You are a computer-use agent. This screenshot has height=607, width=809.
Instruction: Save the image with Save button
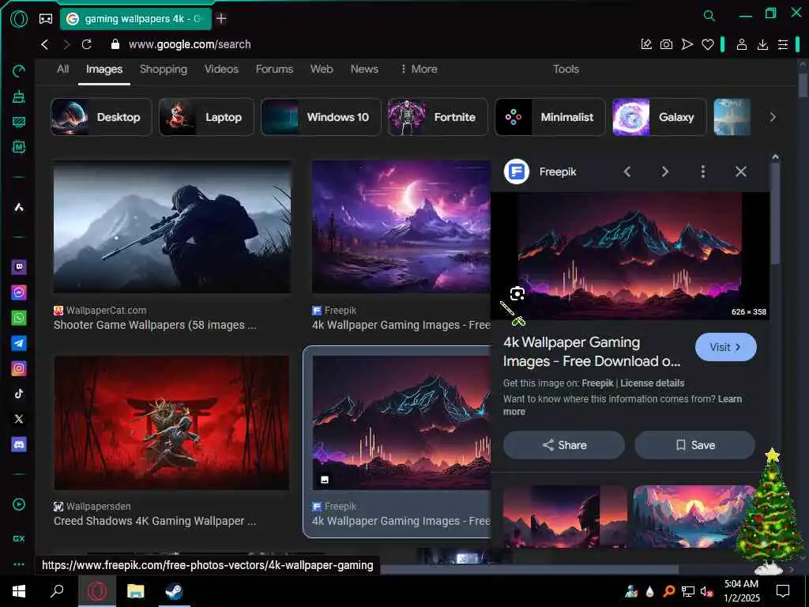pyautogui.click(x=695, y=445)
